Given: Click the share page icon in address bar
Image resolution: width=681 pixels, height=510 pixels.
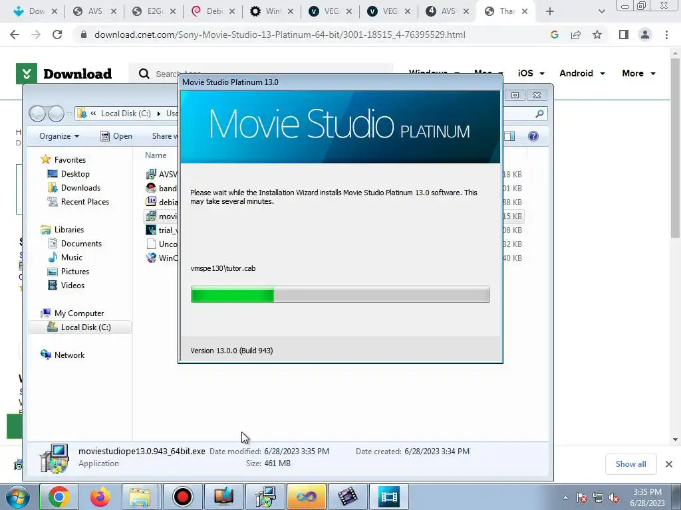Looking at the screenshot, I should pos(576,35).
